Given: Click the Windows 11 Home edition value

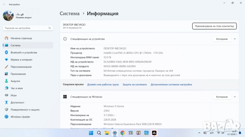Looking at the screenshot, I should click(114, 106).
